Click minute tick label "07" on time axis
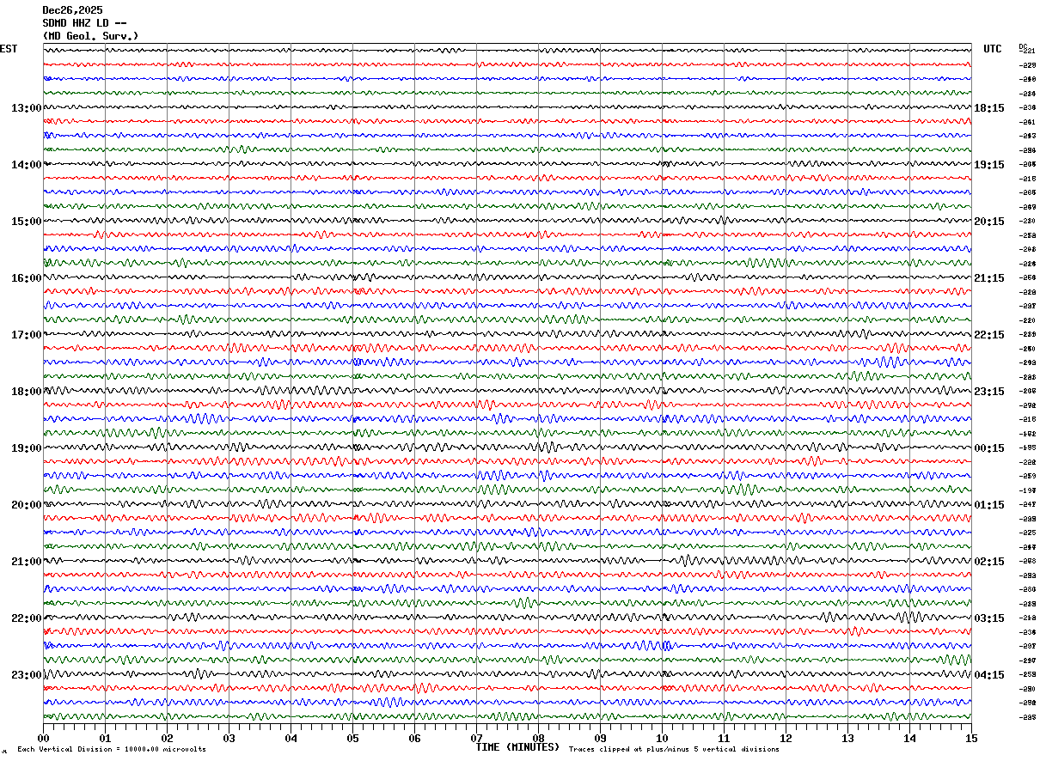Viewport: 1040px width, 761px height. (477, 738)
